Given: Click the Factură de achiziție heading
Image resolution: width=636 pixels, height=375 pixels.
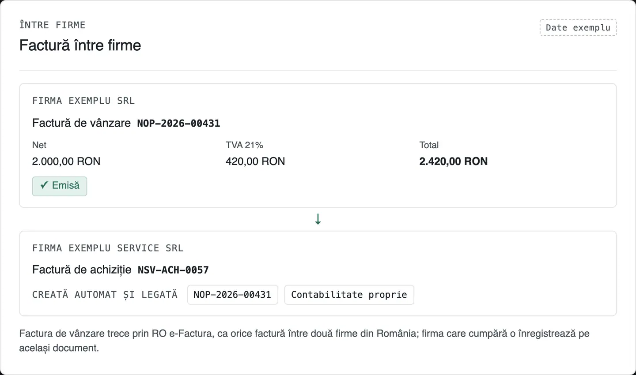Looking at the screenshot, I should 82,270.
